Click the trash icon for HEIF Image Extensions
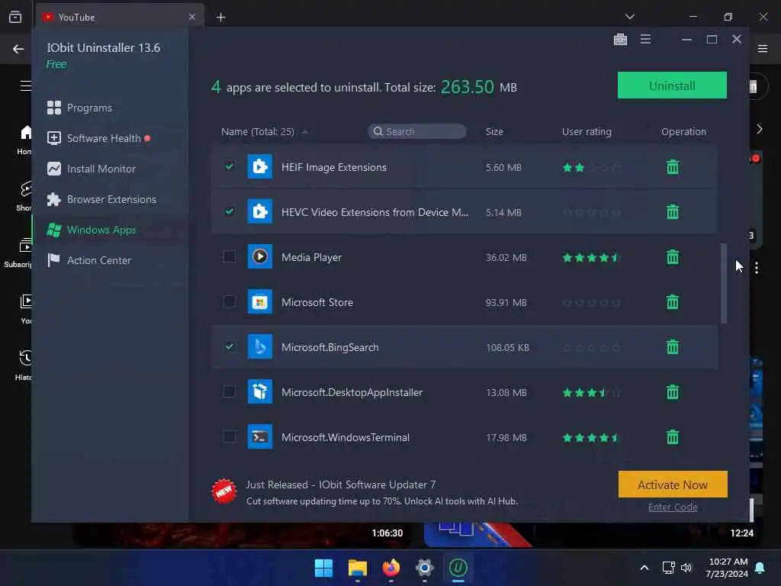 pos(673,167)
